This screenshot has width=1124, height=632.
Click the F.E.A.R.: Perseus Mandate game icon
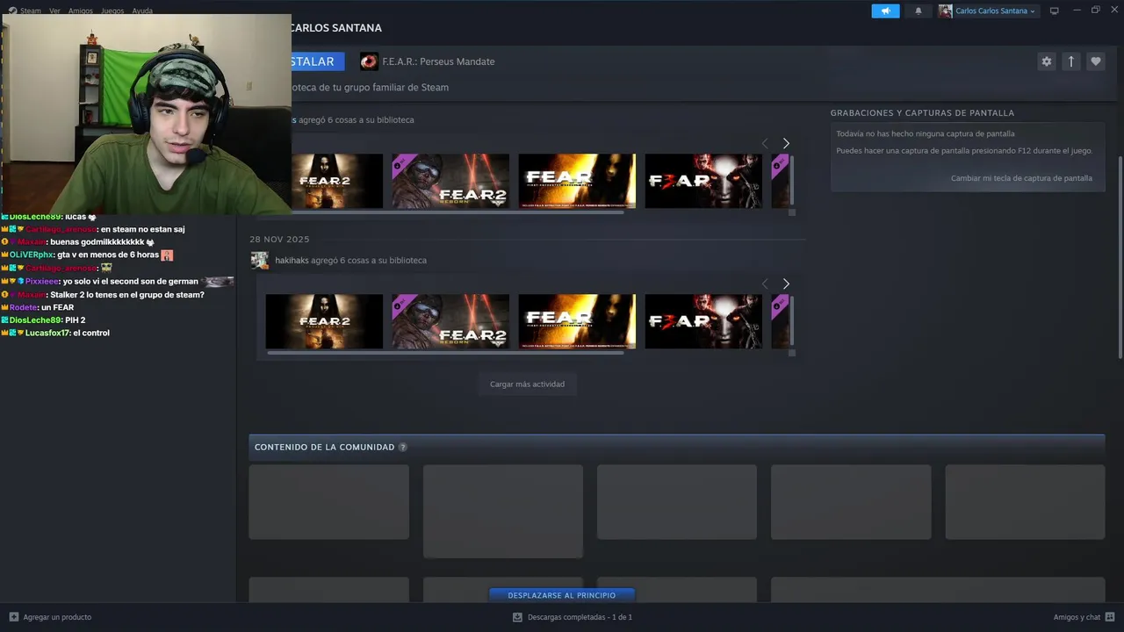point(369,61)
